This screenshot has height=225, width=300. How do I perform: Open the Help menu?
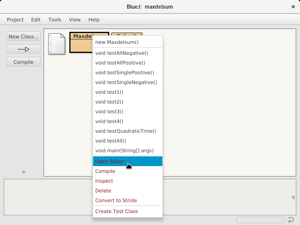click(x=94, y=19)
